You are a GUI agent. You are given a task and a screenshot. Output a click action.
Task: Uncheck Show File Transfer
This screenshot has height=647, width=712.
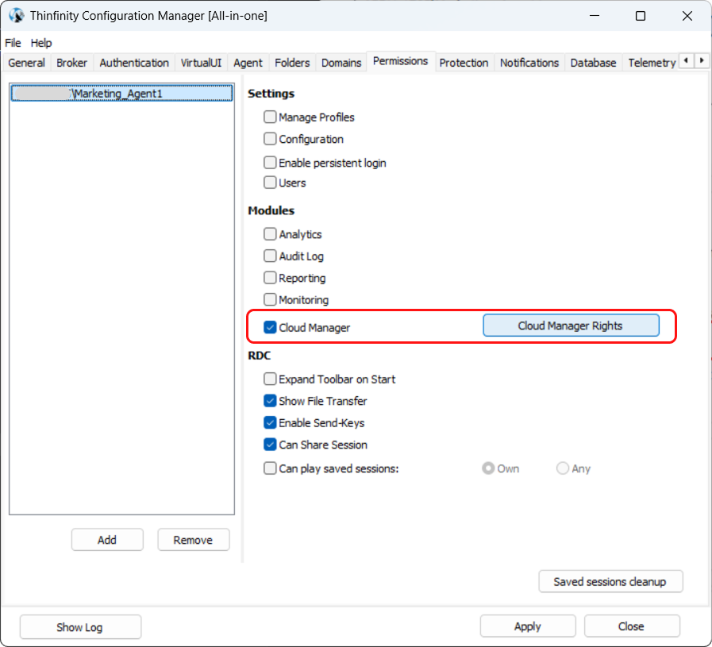(x=270, y=400)
